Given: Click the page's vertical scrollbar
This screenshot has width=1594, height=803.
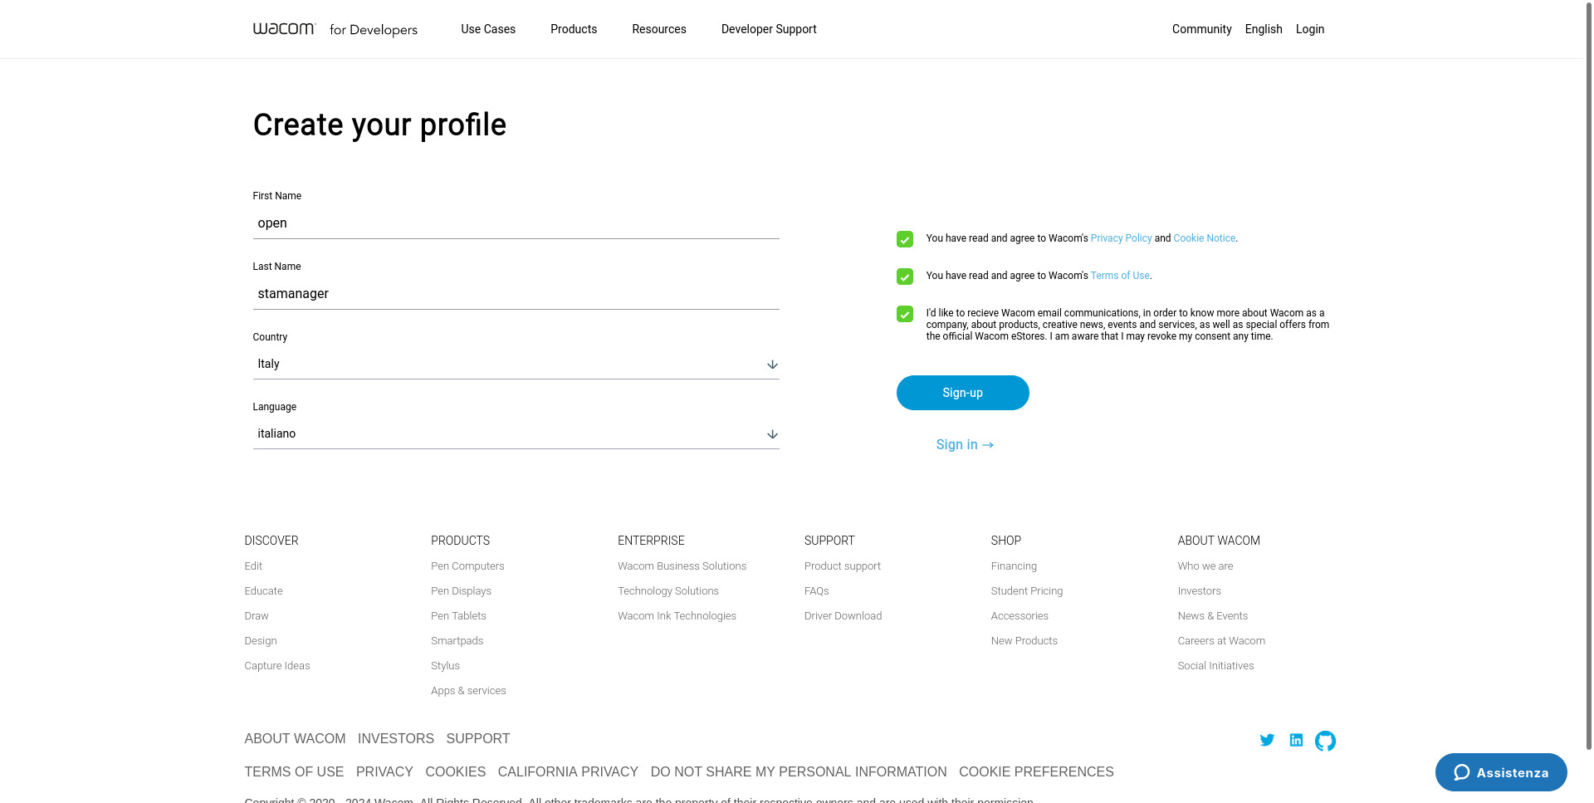Looking at the screenshot, I should [1588, 374].
